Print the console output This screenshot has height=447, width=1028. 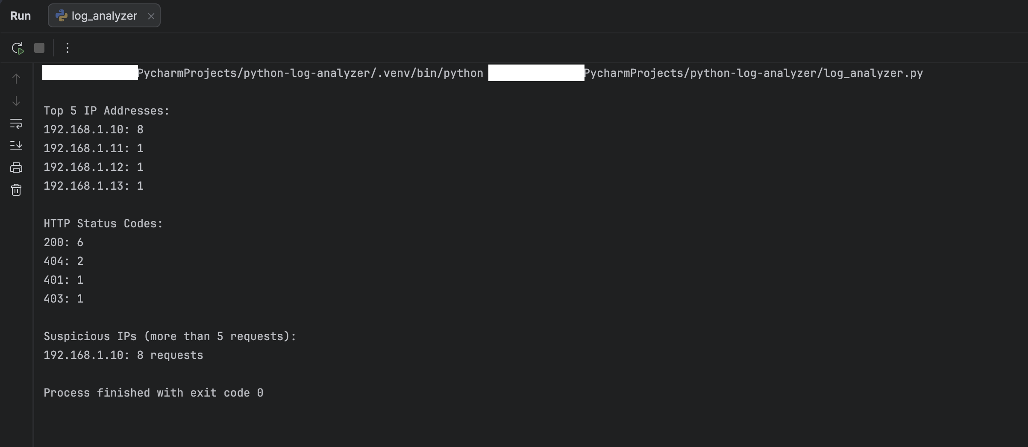click(x=16, y=167)
